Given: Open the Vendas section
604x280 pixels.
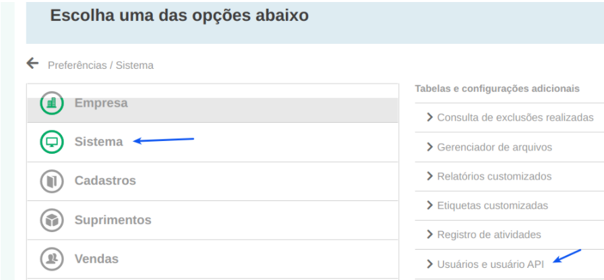Looking at the screenshot, I should point(96,258).
